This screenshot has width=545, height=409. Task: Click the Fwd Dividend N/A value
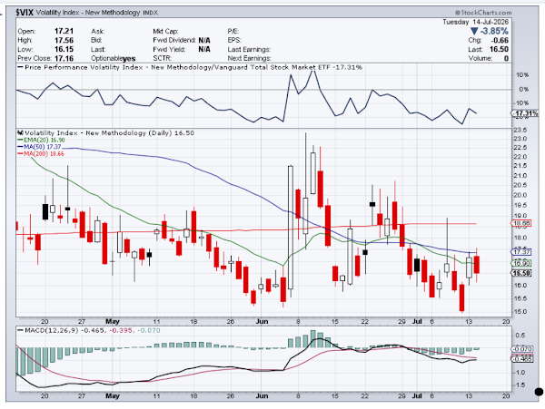click(x=204, y=40)
